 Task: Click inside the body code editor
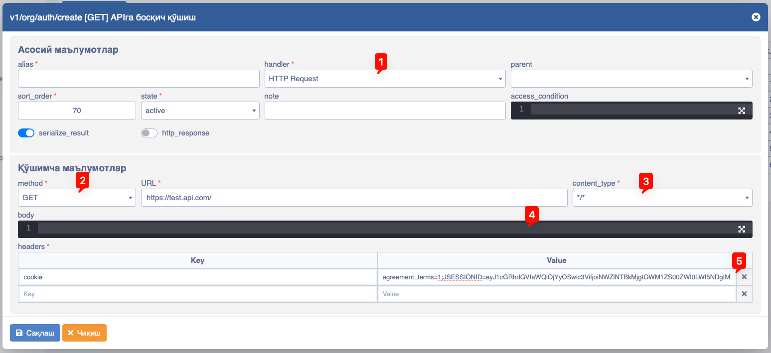(385, 229)
